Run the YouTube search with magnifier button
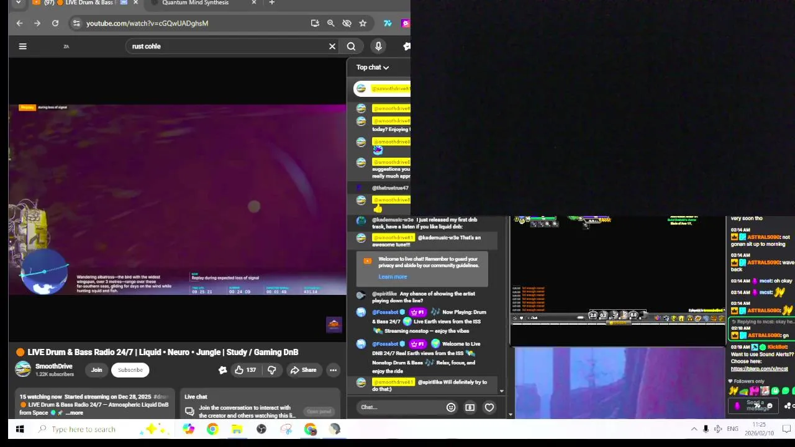 pyautogui.click(x=351, y=46)
